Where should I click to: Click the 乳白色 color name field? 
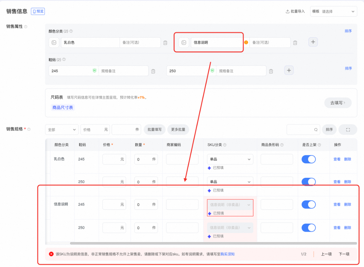click(90, 42)
